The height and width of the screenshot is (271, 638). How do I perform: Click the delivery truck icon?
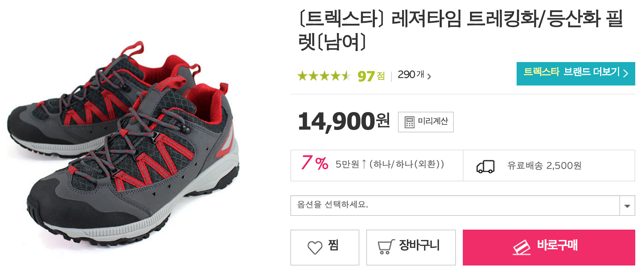[x=485, y=167]
